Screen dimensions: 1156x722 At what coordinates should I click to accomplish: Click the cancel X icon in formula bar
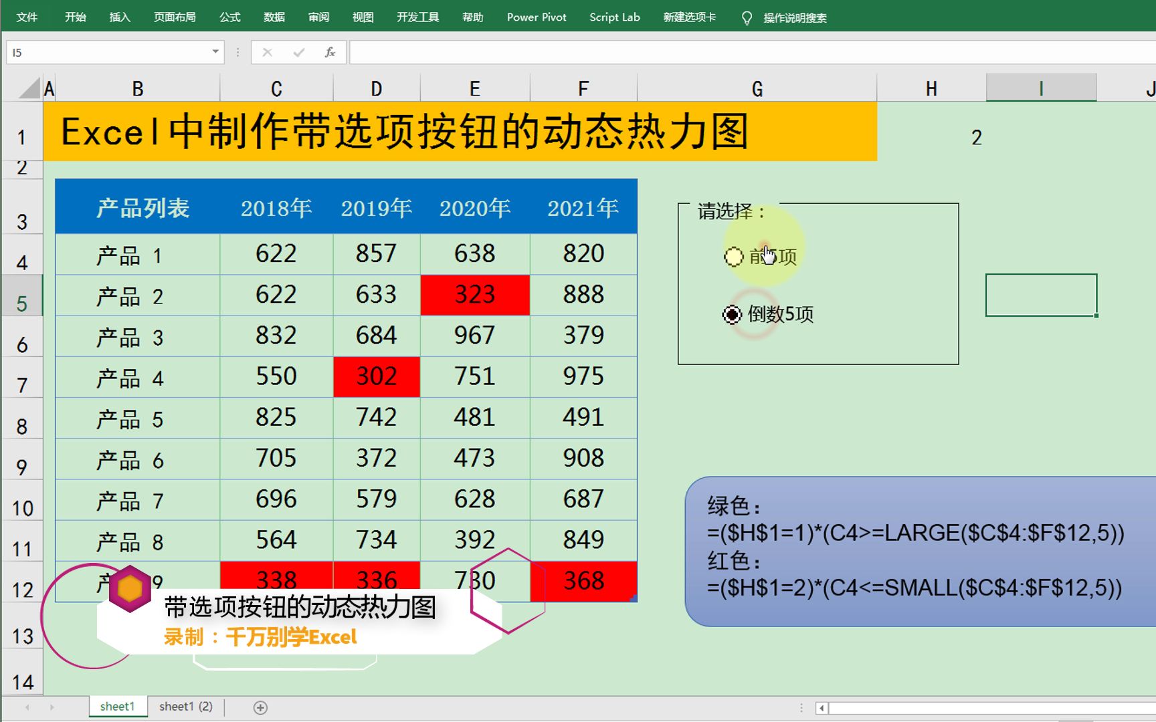coord(267,52)
